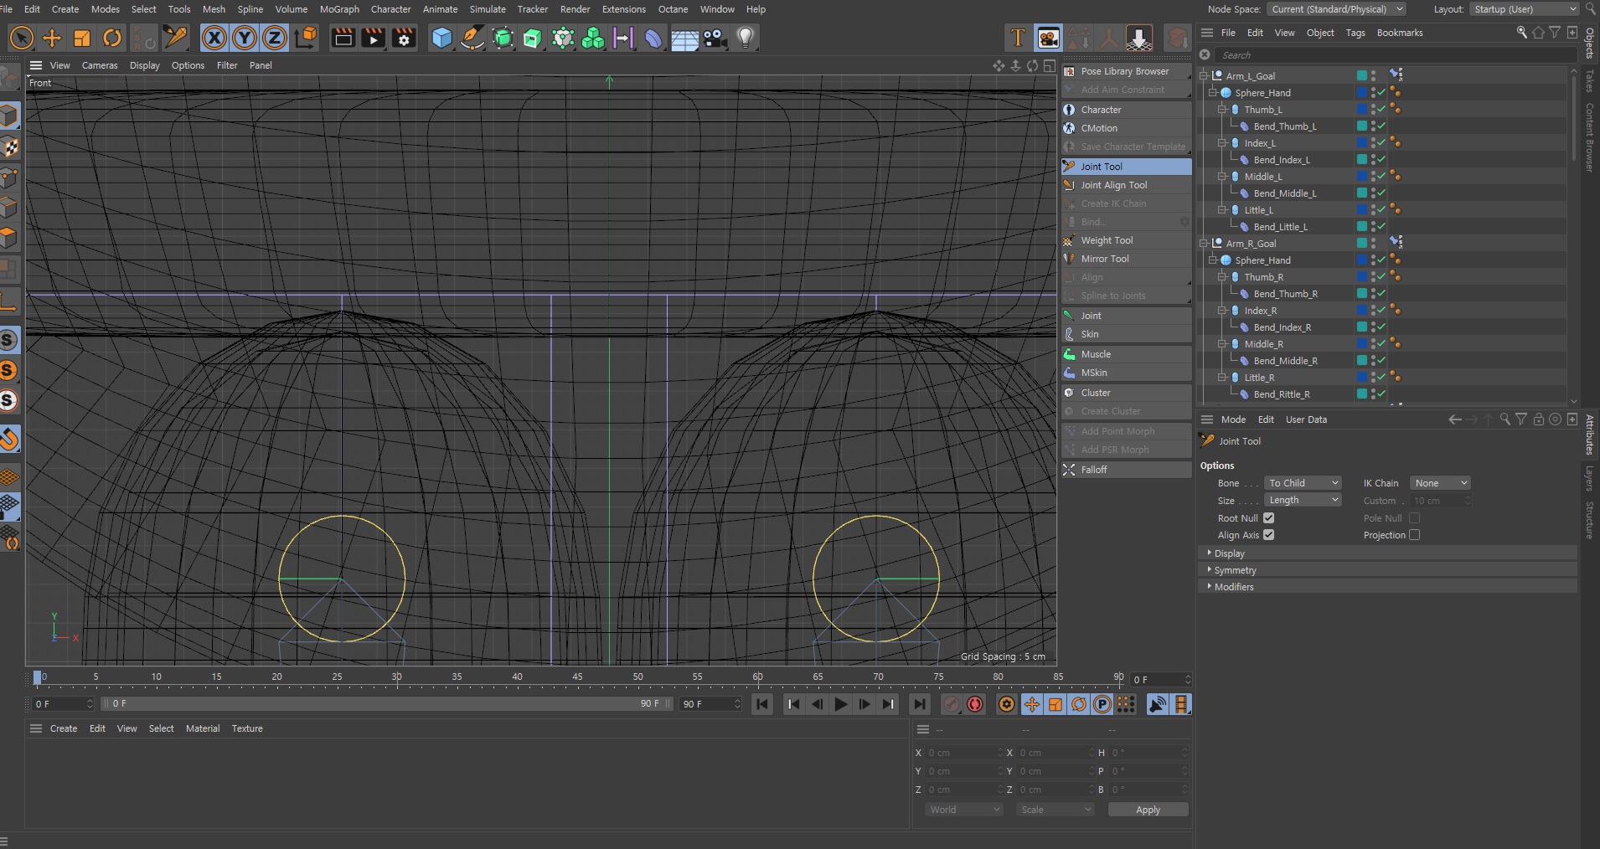1600x849 pixels.
Task: Open the Character menu in menu bar
Action: point(390,9)
